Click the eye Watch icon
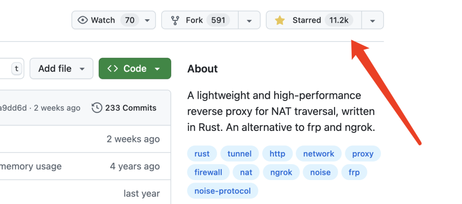This screenshot has height=204, width=462. click(x=83, y=20)
